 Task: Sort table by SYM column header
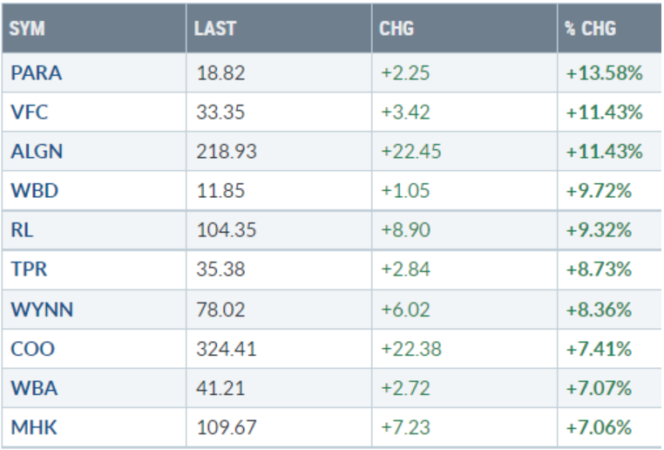point(26,30)
